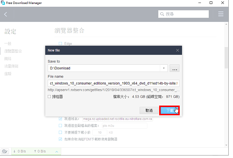The width and height of the screenshot is (233, 158).
Task: Toggle the 不要捕捉下載小於 checkbox
Action: coord(60,133)
